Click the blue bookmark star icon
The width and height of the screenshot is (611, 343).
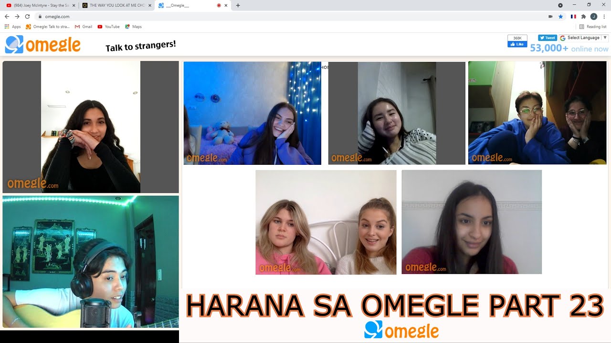point(560,16)
